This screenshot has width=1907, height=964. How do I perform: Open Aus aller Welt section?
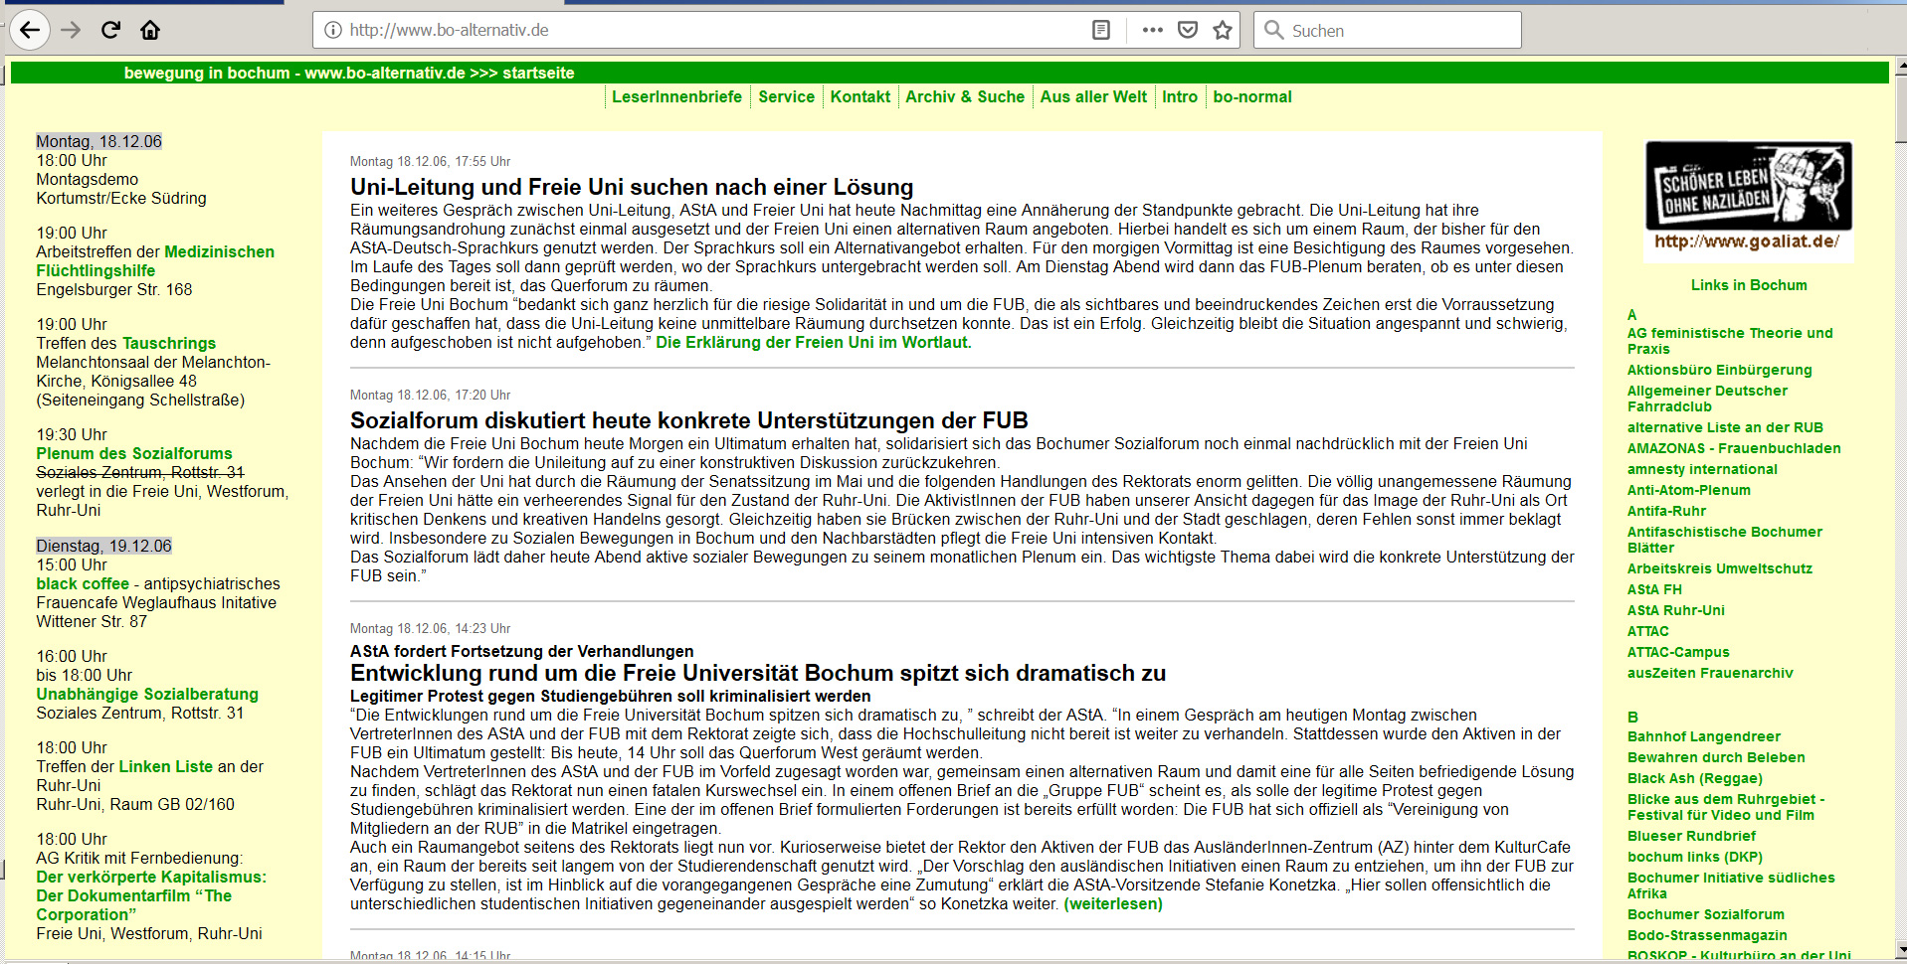pos(1093,97)
